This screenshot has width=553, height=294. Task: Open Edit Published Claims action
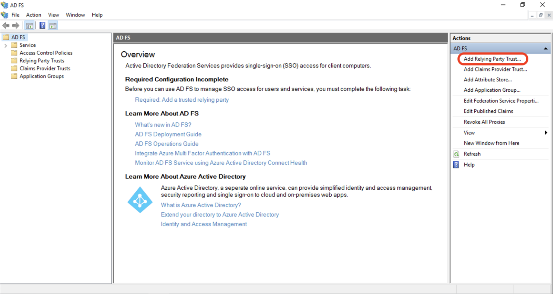click(488, 111)
